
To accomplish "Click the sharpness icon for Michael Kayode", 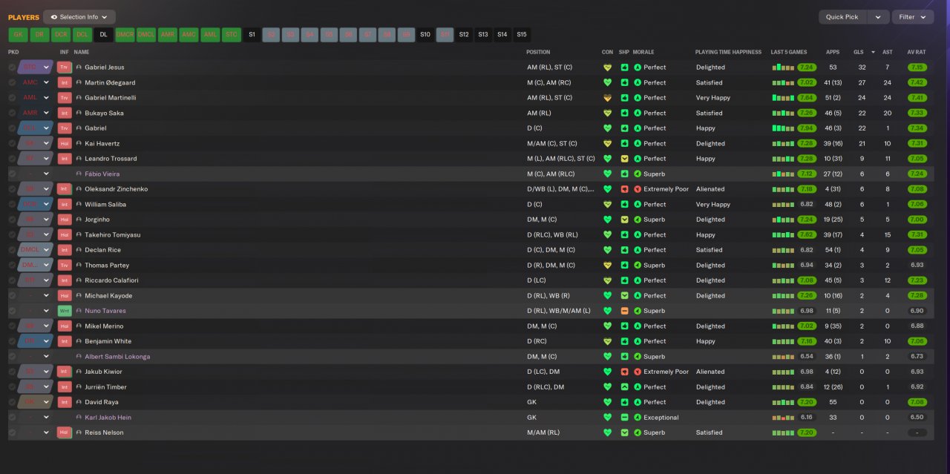I will click(624, 296).
